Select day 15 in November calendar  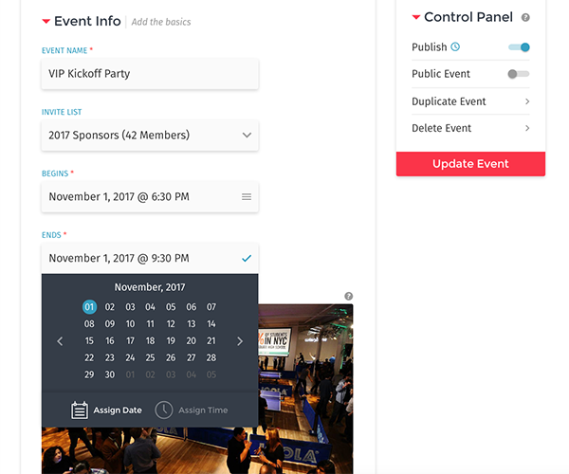[x=89, y=341]
